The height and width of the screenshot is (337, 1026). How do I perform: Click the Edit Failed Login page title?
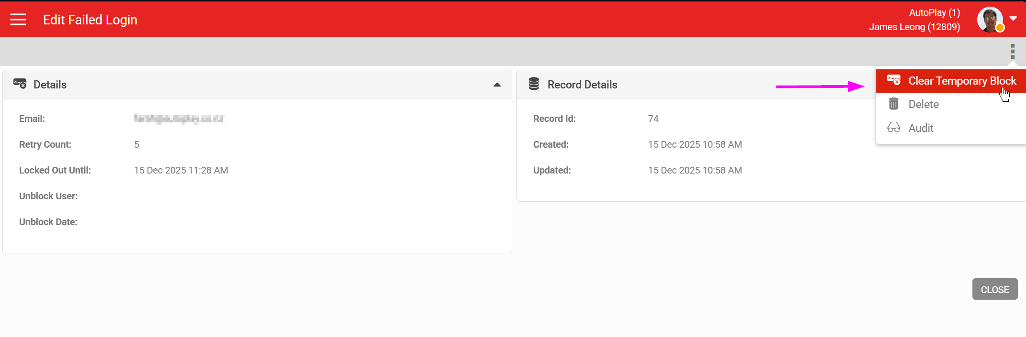click(x=90, y=20)
